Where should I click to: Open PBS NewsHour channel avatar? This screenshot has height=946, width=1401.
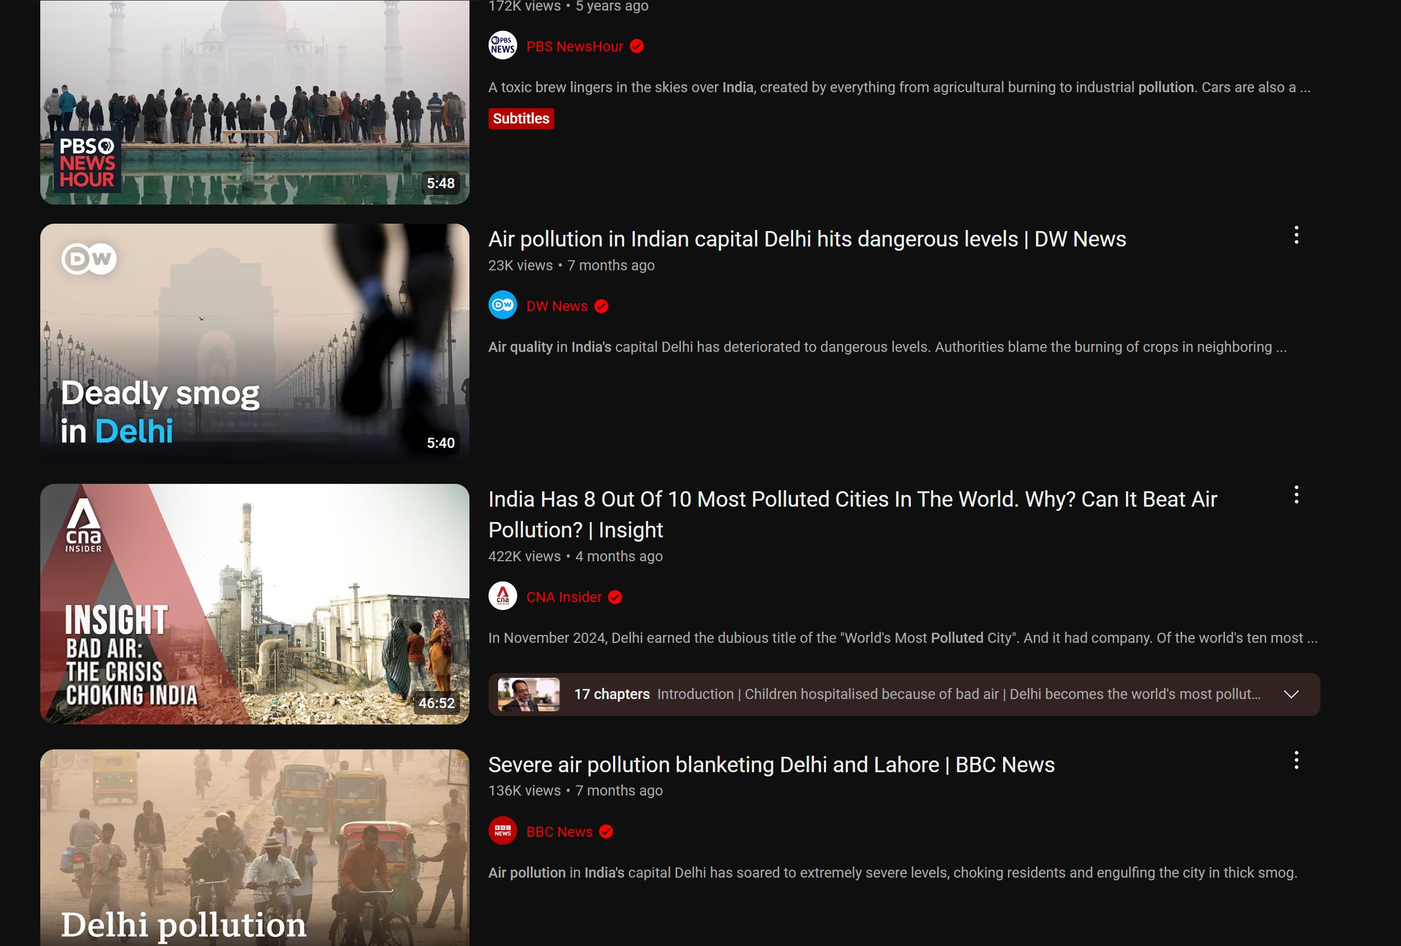502,46
